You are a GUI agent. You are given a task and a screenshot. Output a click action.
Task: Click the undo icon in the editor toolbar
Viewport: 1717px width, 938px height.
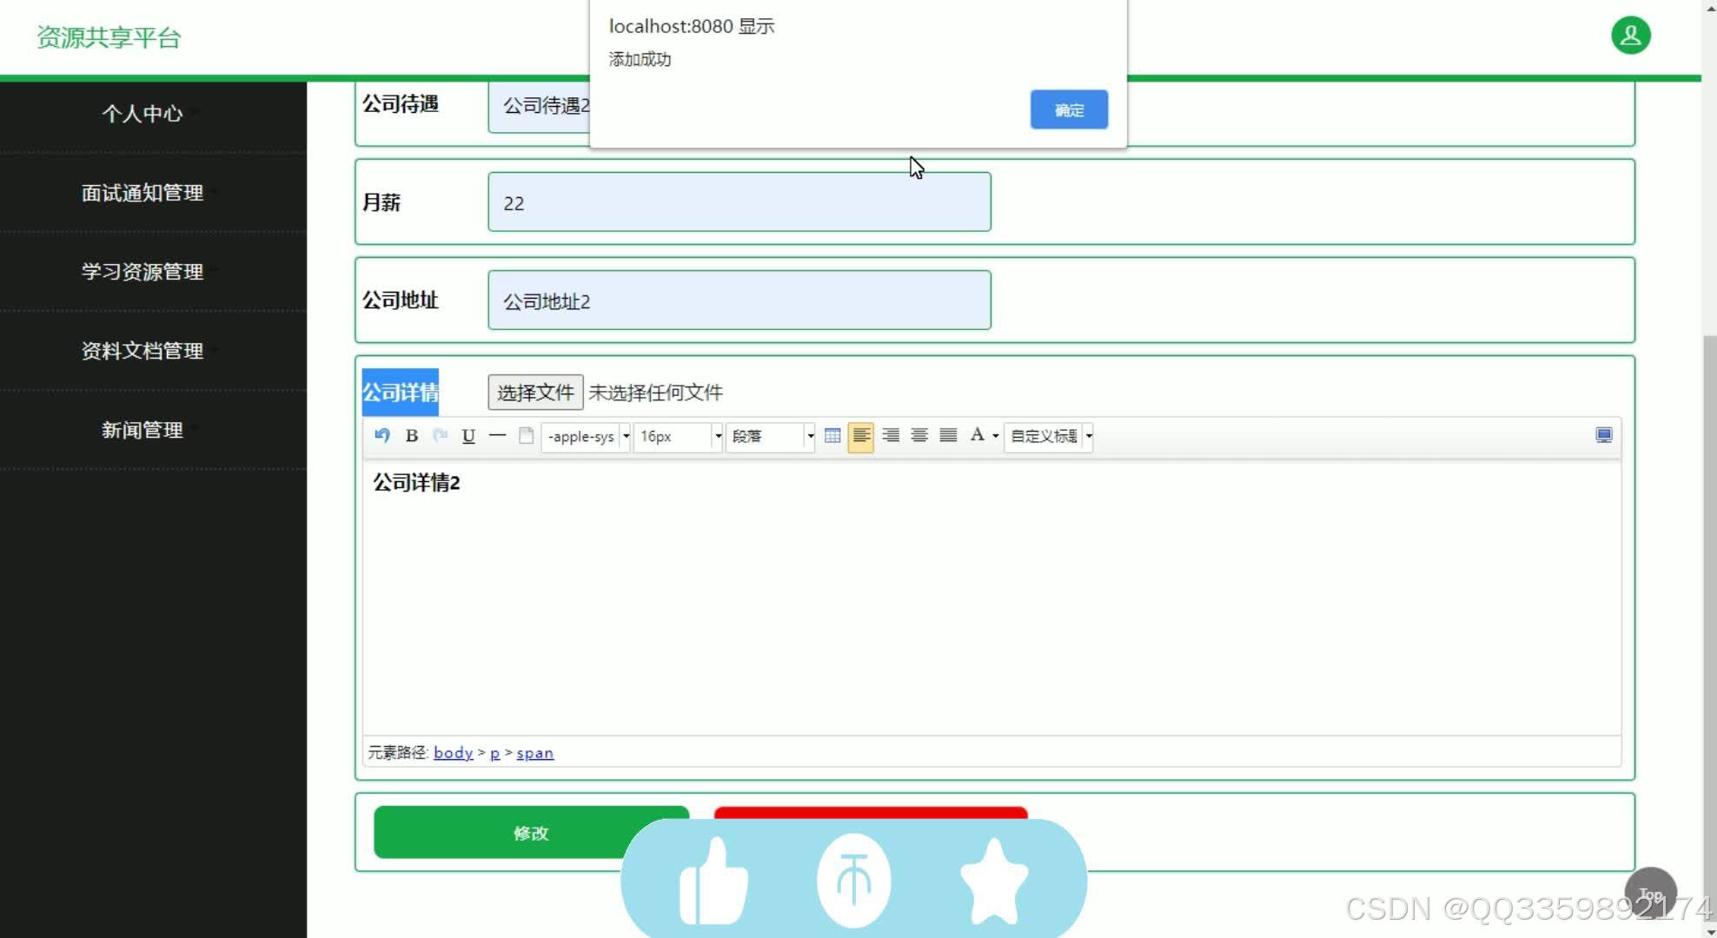coord(382,435)
